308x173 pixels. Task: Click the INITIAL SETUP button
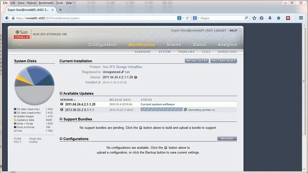(x=197, y=61)
